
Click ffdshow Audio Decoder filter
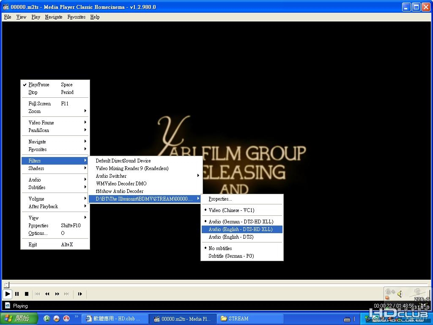coord(145,191)
